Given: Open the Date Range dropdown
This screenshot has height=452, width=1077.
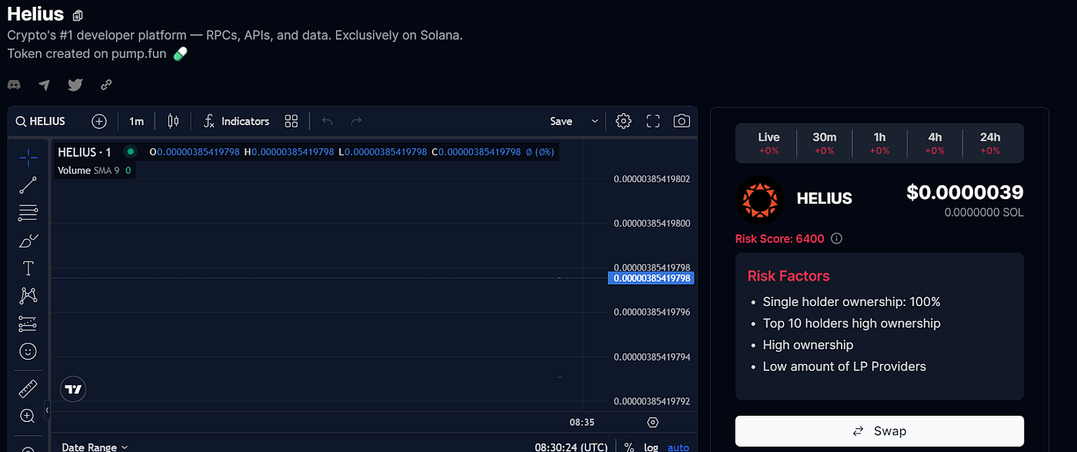Looking at the screenshot, I should (95, 447).
